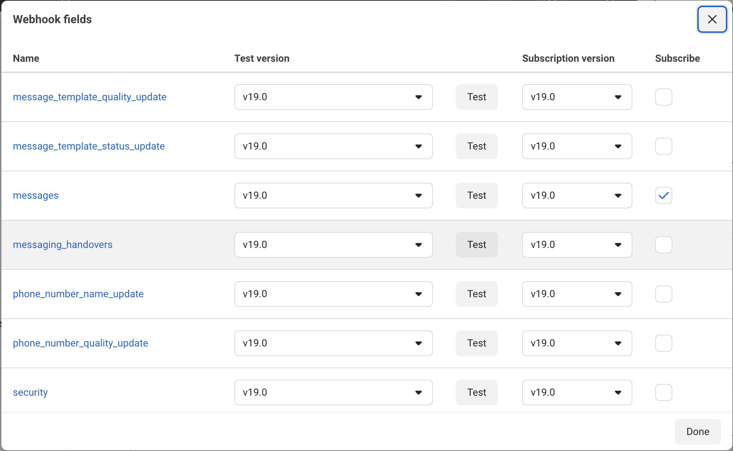Screen dimensions: 733x451
Task: Open test version dropdown for message_template_status_update
Action: tap(333, 146)
